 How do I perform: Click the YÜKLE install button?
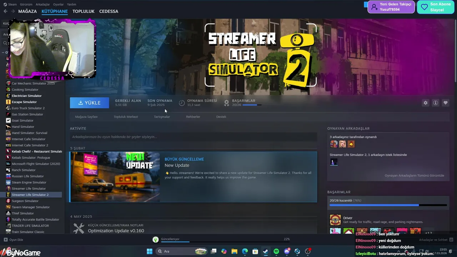coord(90,103)
